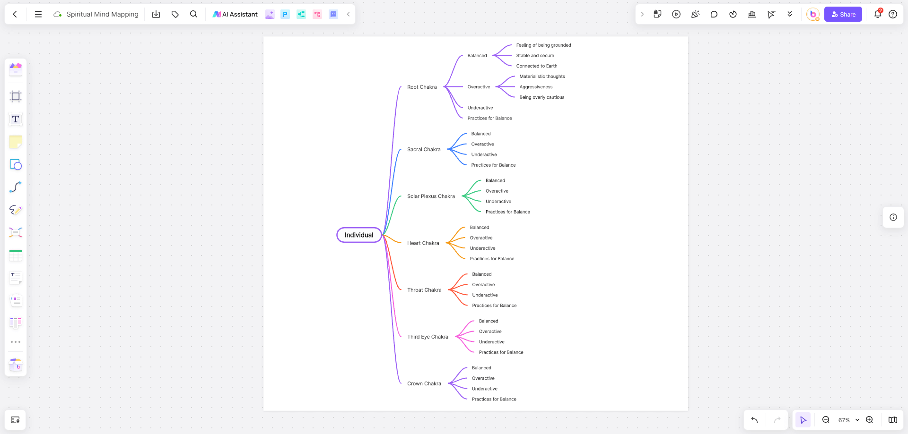The width and height of the screenshot is (908, 434).
Task: Start presentation play button
Action: coord(676,14)
